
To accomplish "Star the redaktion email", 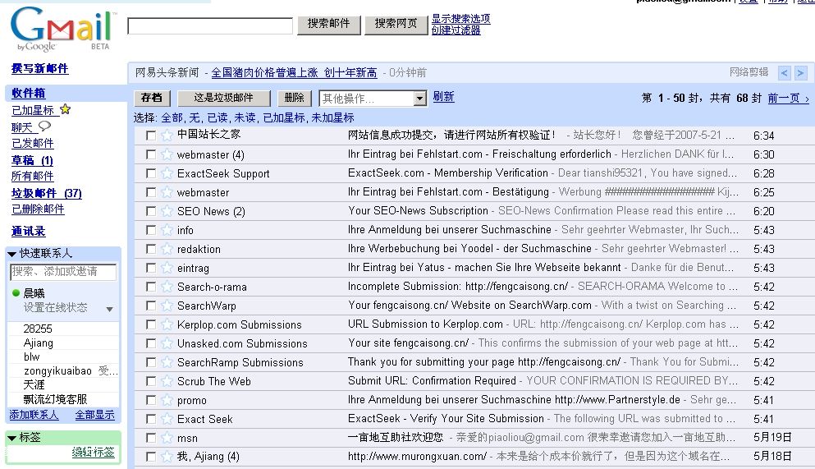I will point(167,249).
